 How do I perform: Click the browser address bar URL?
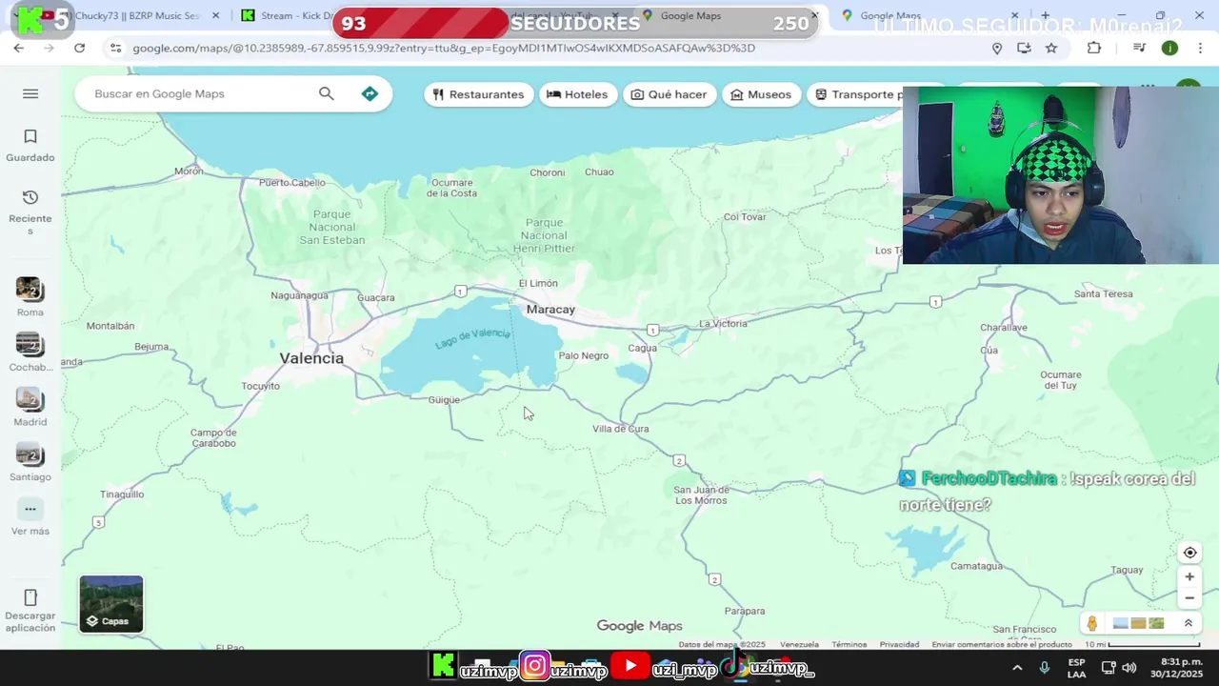point(444,48)
